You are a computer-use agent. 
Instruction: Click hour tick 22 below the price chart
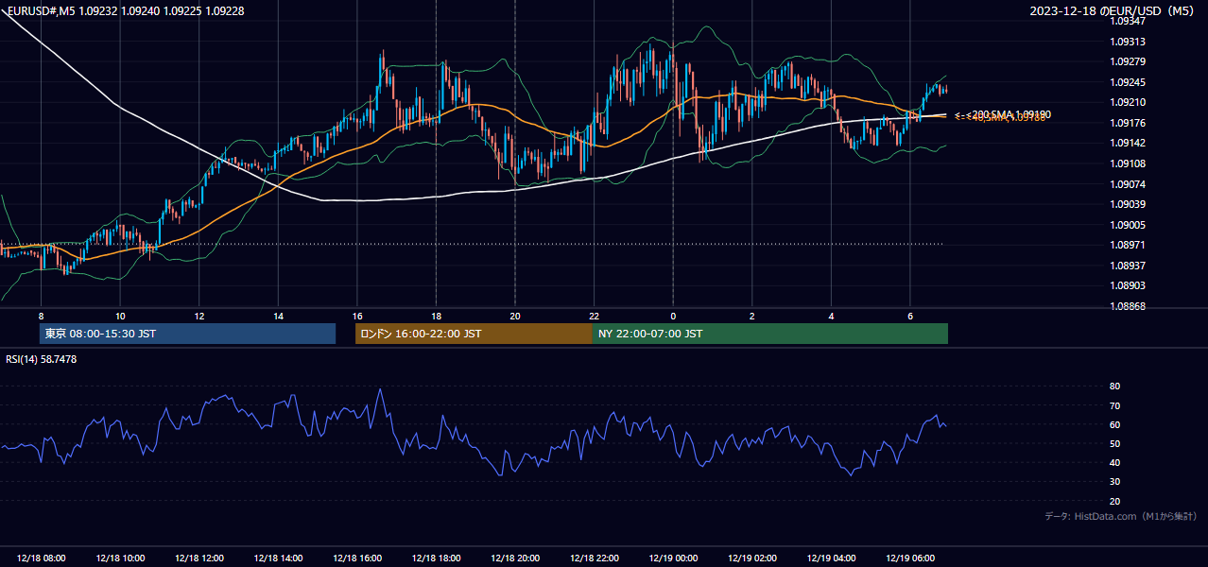[594, 316]
